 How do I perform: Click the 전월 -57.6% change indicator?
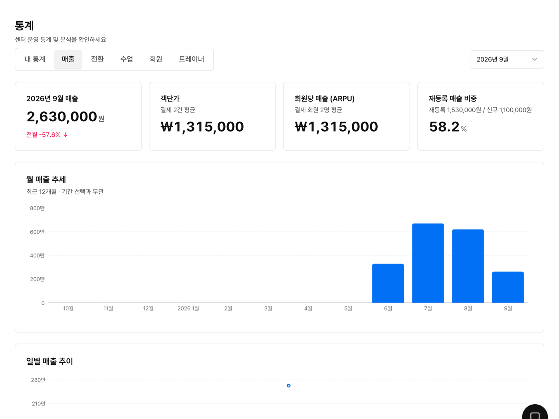(47, 135)
